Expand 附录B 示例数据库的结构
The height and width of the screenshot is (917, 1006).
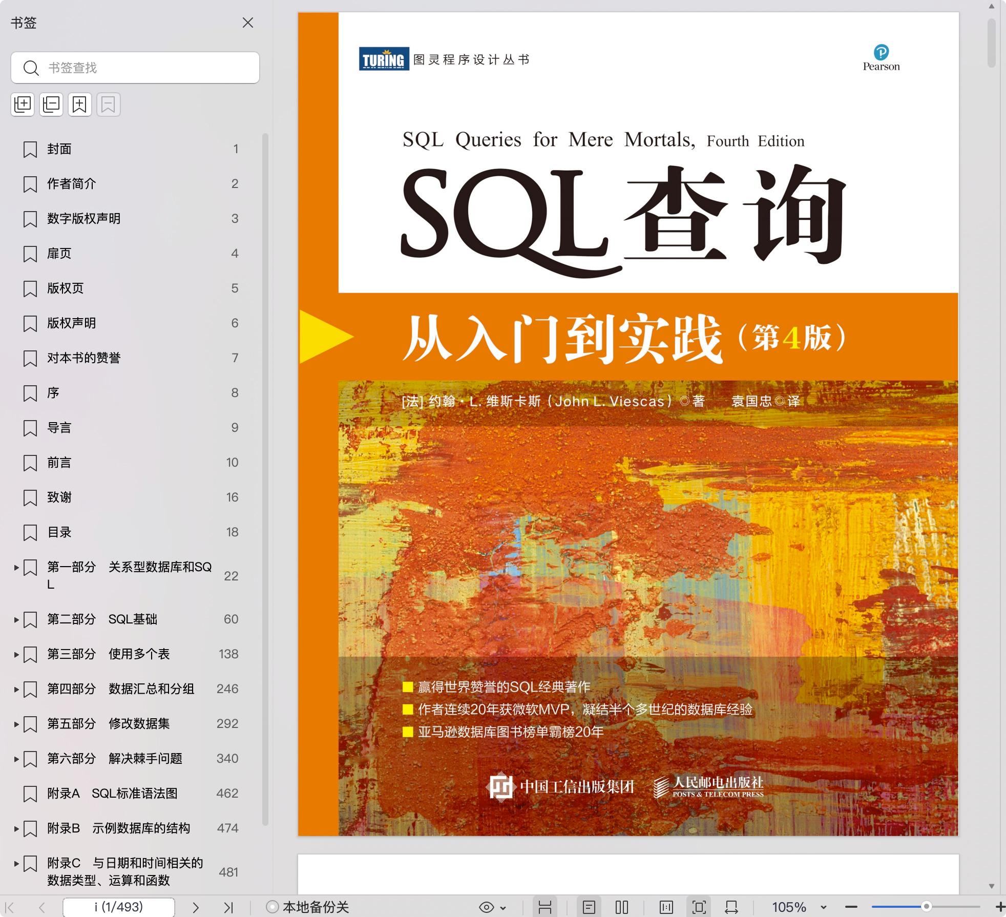16,829
